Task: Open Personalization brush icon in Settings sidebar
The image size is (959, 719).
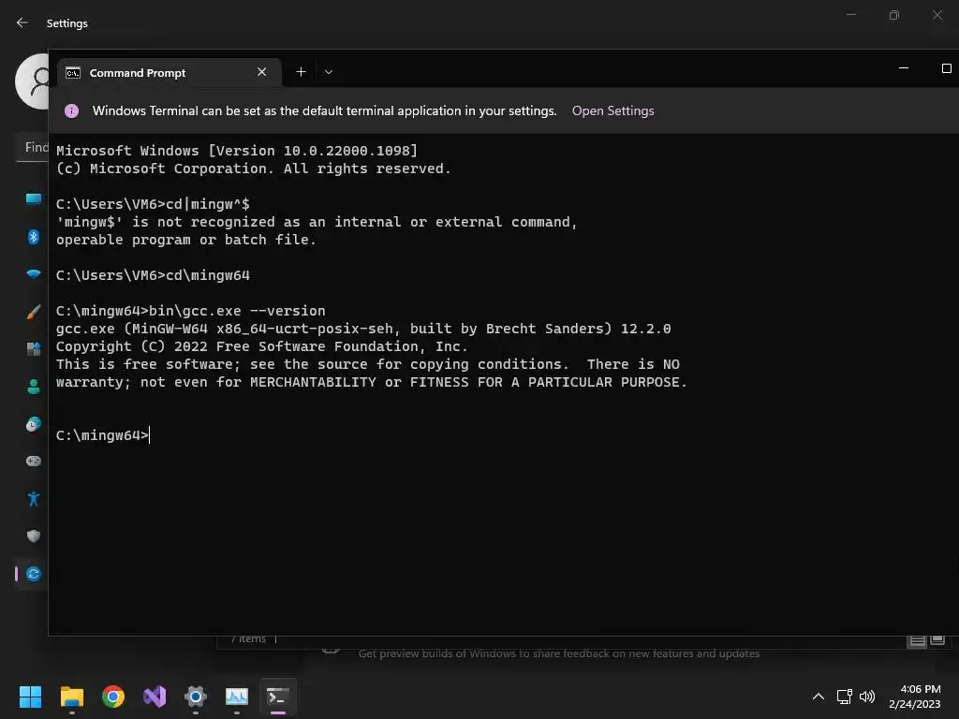Action: click(x=34, y=312)
